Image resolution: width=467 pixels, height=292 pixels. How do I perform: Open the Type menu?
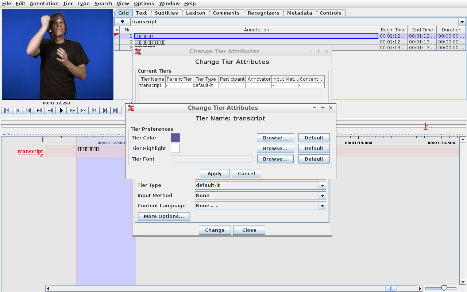(x=84, y=4)
